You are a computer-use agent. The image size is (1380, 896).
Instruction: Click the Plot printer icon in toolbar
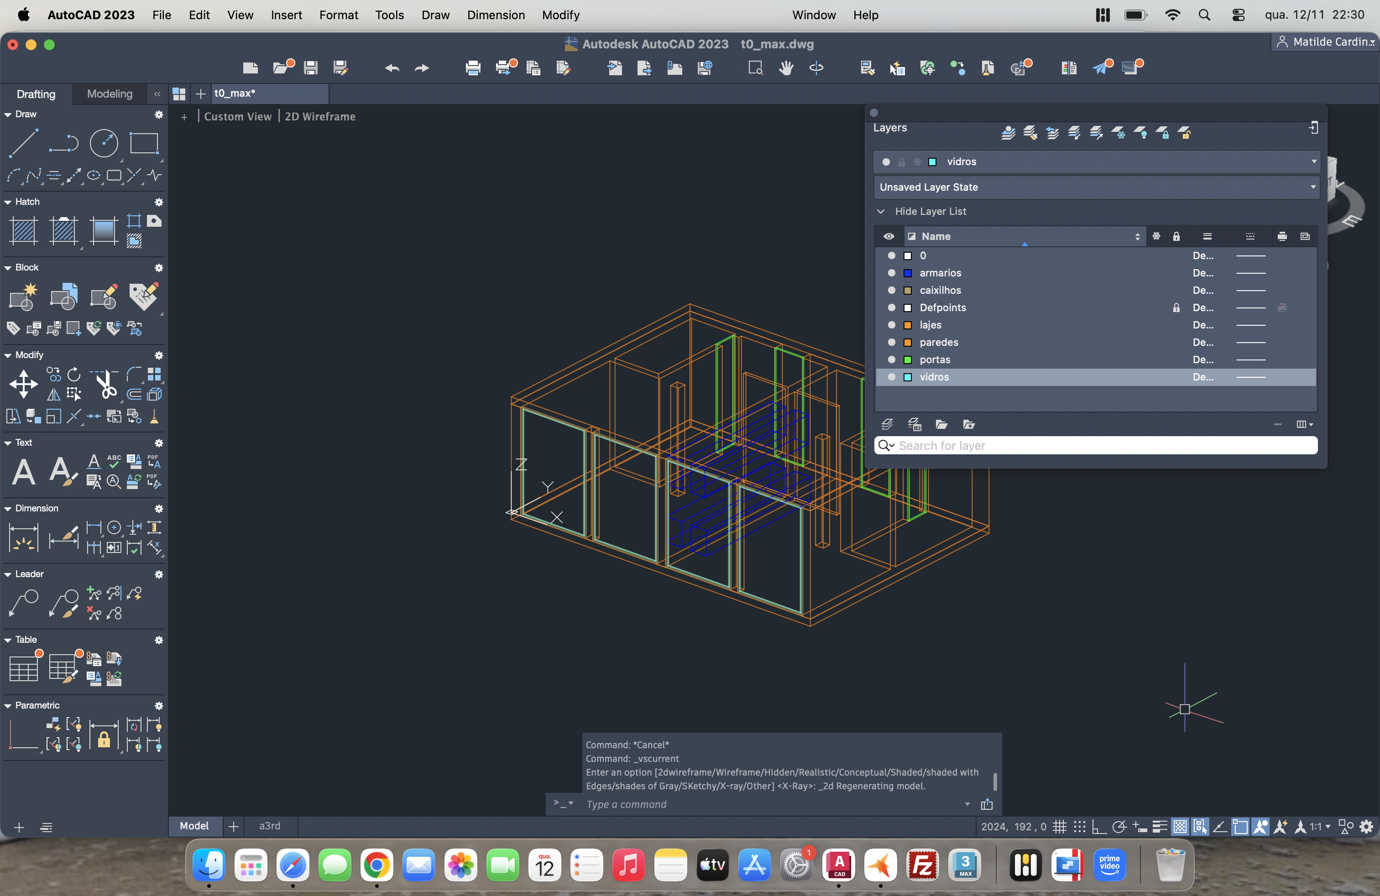473,68
